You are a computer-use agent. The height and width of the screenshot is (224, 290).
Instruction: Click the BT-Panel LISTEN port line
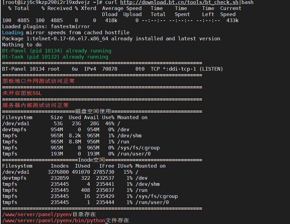tap(112, 69)
